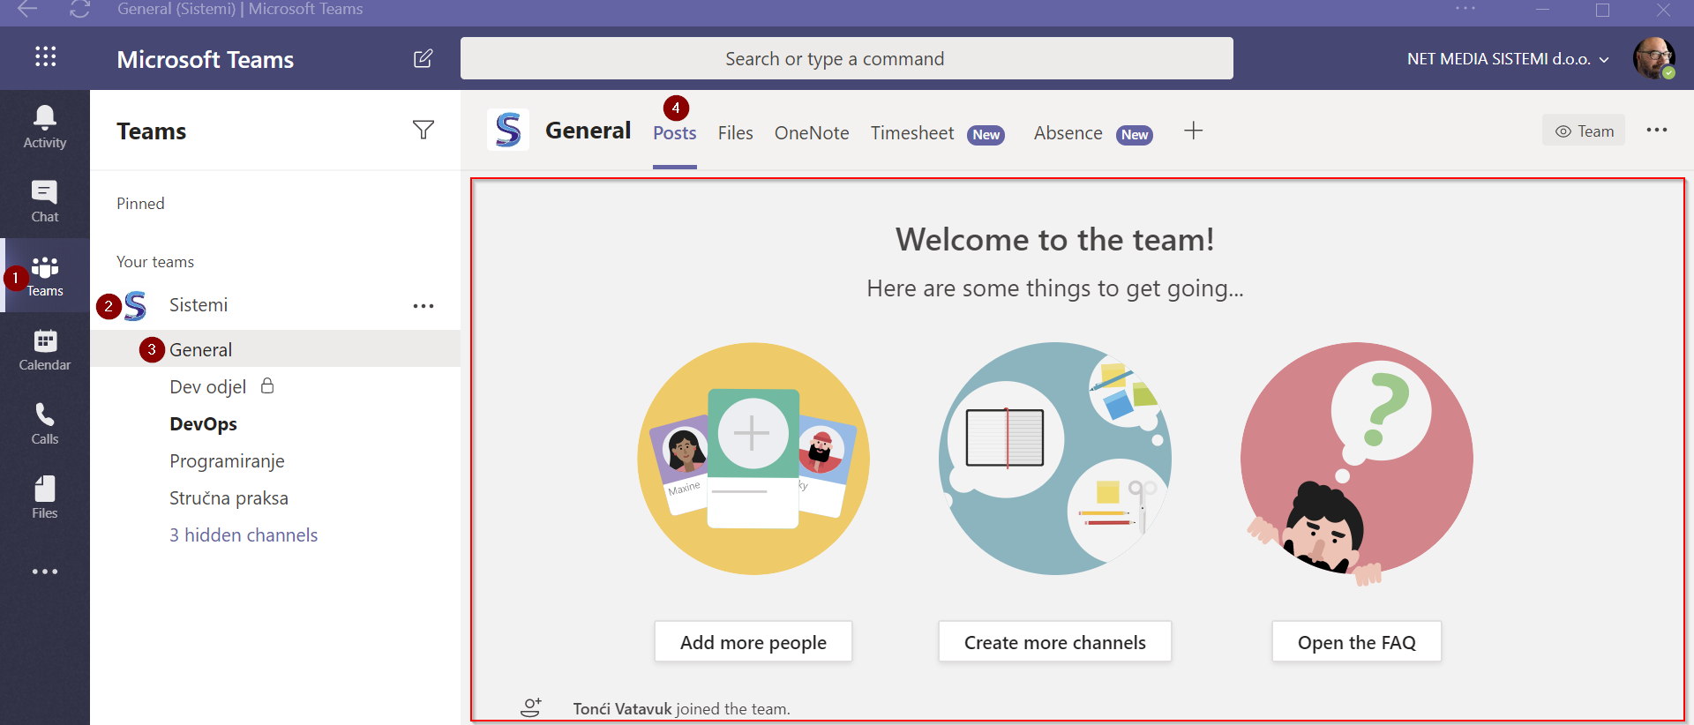Open the app launcher grid icon
The height and width of the screenshot is (725, 1694).
pos(45,57)
